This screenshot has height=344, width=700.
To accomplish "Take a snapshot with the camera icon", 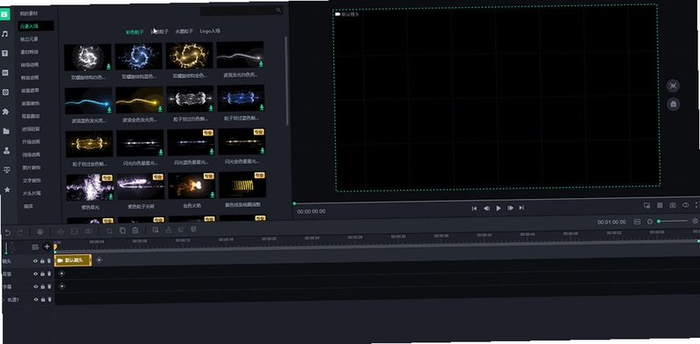I will click(673, 205).
